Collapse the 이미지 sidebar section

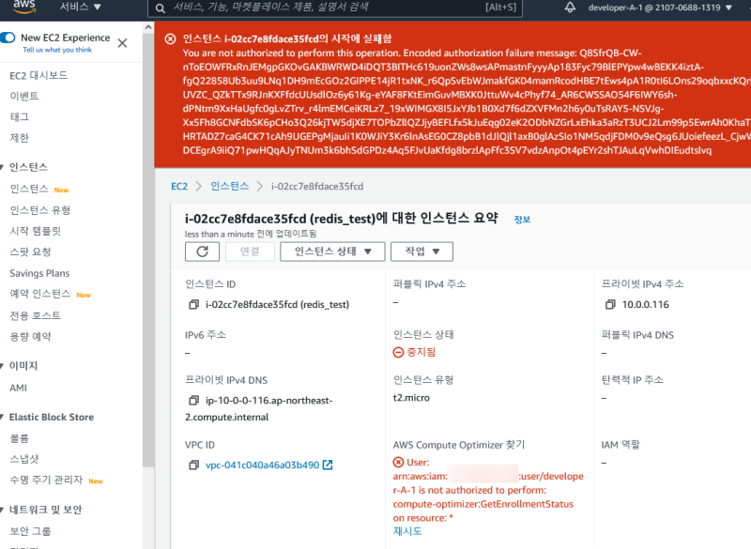click(3, 366)
